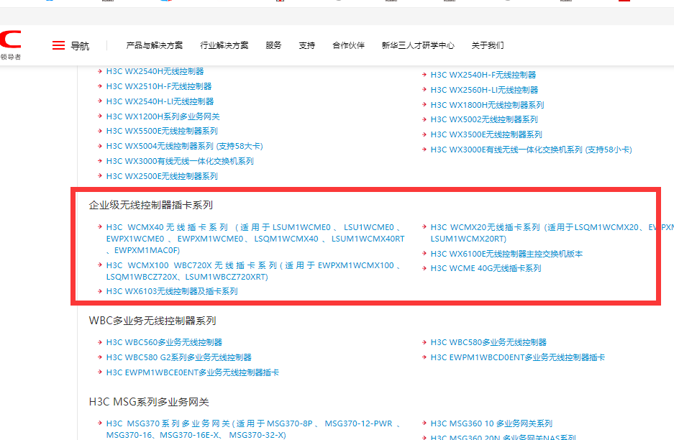Open H3C WX2510H-F无线控制器 link
The width and height of the screenshot is (674, 440).
[x=159, y=86]
